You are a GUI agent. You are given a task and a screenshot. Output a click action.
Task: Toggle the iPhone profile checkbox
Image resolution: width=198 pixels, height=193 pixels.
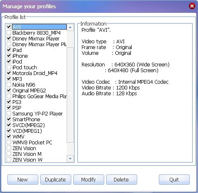point(9,55)
